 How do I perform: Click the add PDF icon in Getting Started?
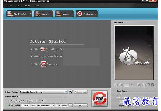(43, 49)
